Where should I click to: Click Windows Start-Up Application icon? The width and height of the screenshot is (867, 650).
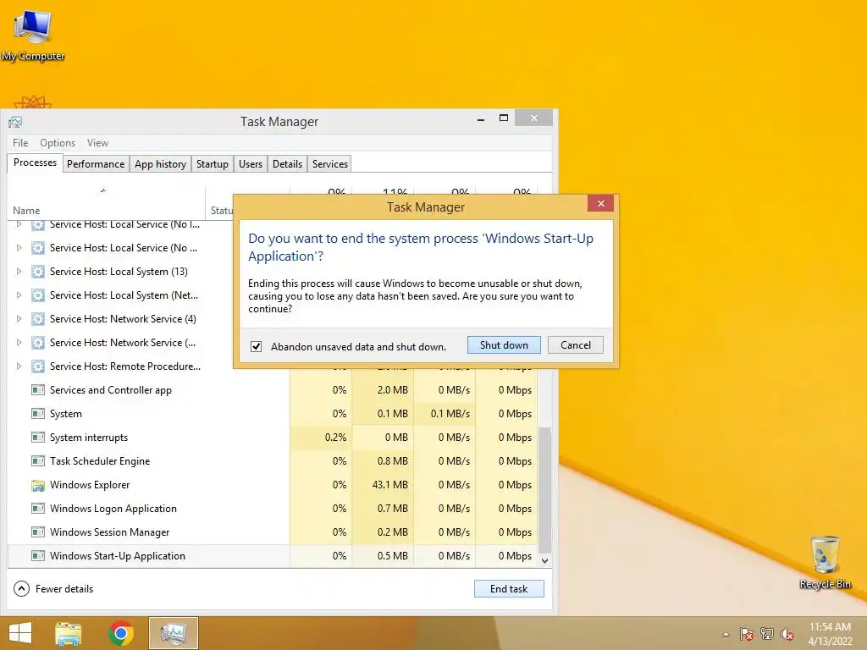coord(37,556)
